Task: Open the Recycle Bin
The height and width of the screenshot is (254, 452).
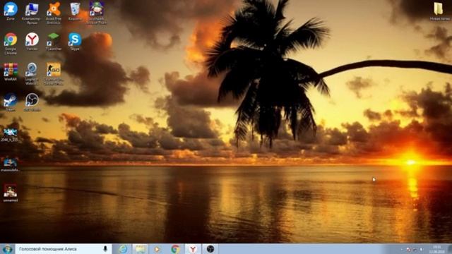Action: (x=75, y=11)
